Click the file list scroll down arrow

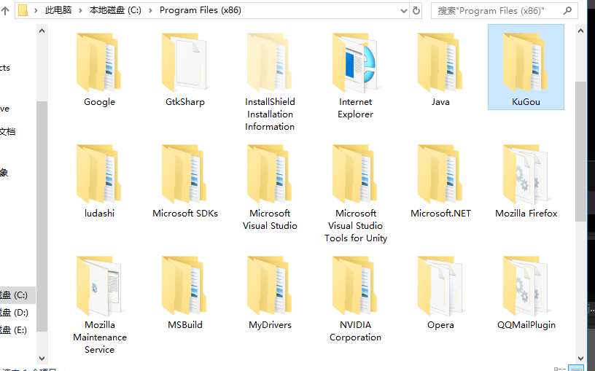(580, 358)
